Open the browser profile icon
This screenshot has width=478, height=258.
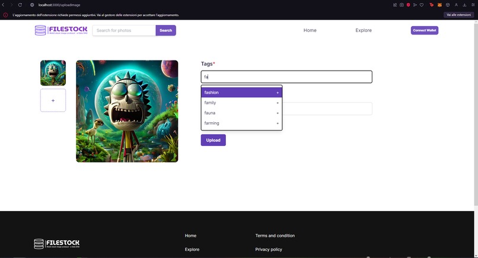point(457,5)
